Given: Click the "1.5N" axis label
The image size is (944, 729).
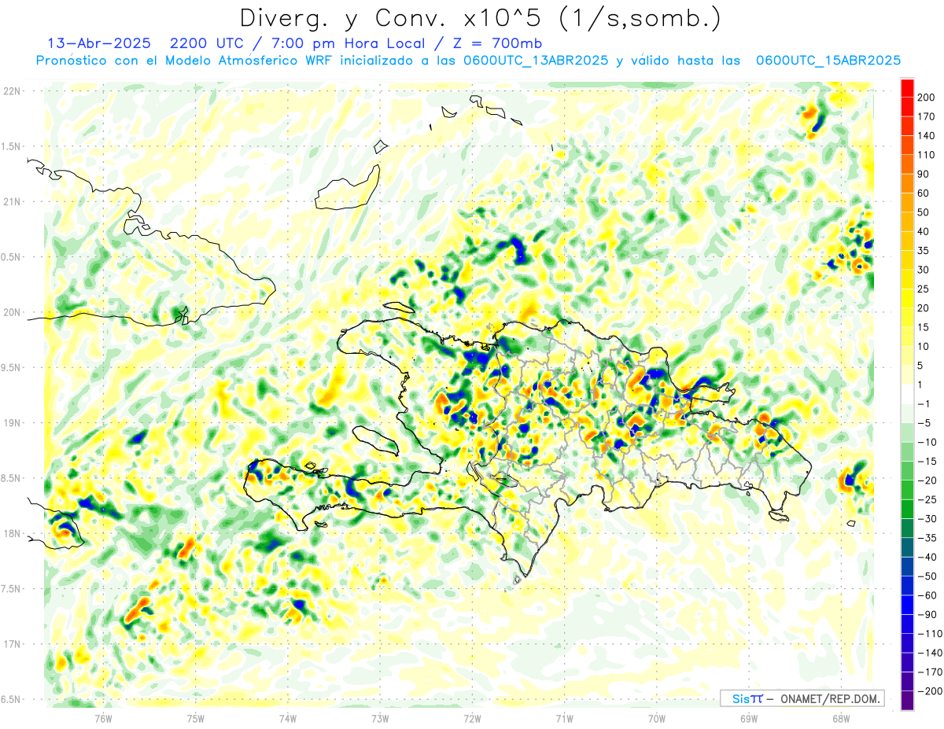Looking at the screenshot, I should [x=11, y=146].
